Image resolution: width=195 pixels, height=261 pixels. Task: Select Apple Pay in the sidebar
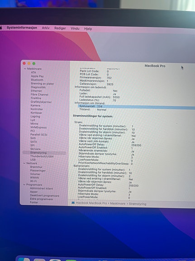(37, 76)
